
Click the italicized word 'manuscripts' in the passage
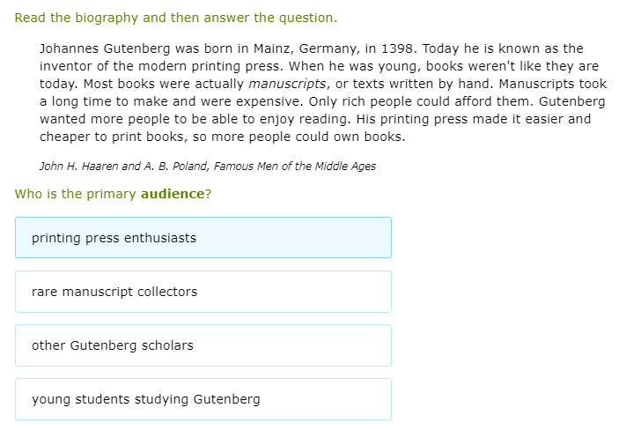(x=287, y=84)
